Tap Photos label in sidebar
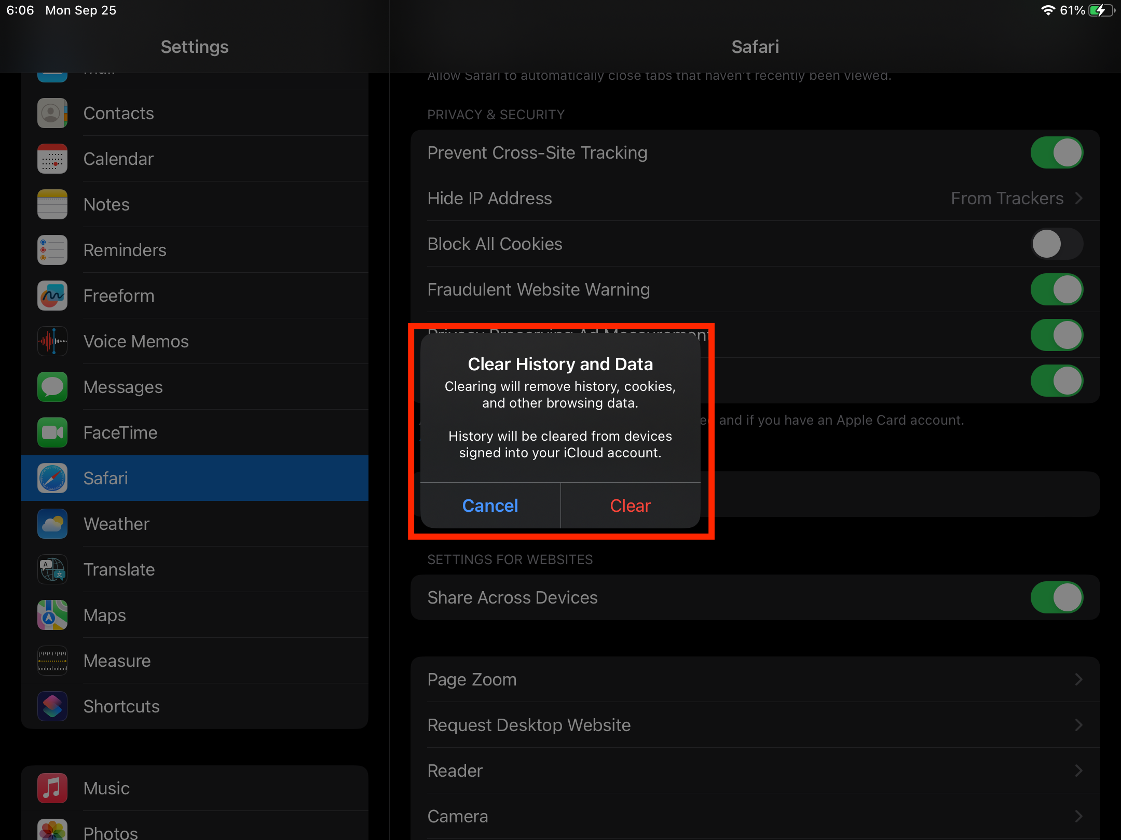This screenshot has width=1121, height=840. click(x=111, y=833)
